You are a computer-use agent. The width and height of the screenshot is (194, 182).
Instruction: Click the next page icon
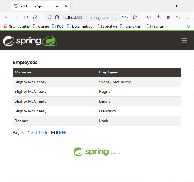pos(60,132)
